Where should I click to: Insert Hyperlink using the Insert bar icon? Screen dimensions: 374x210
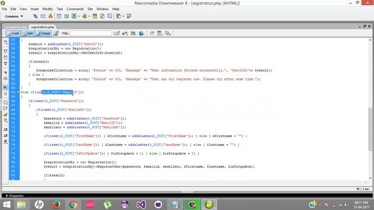coord(35,16)
